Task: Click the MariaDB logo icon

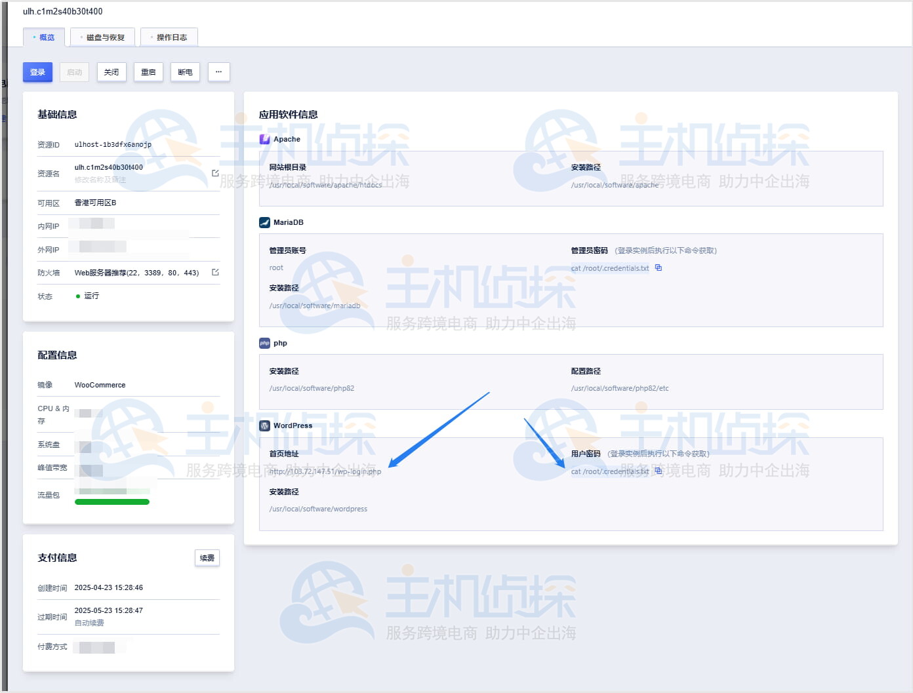Action: coord(264,222)
